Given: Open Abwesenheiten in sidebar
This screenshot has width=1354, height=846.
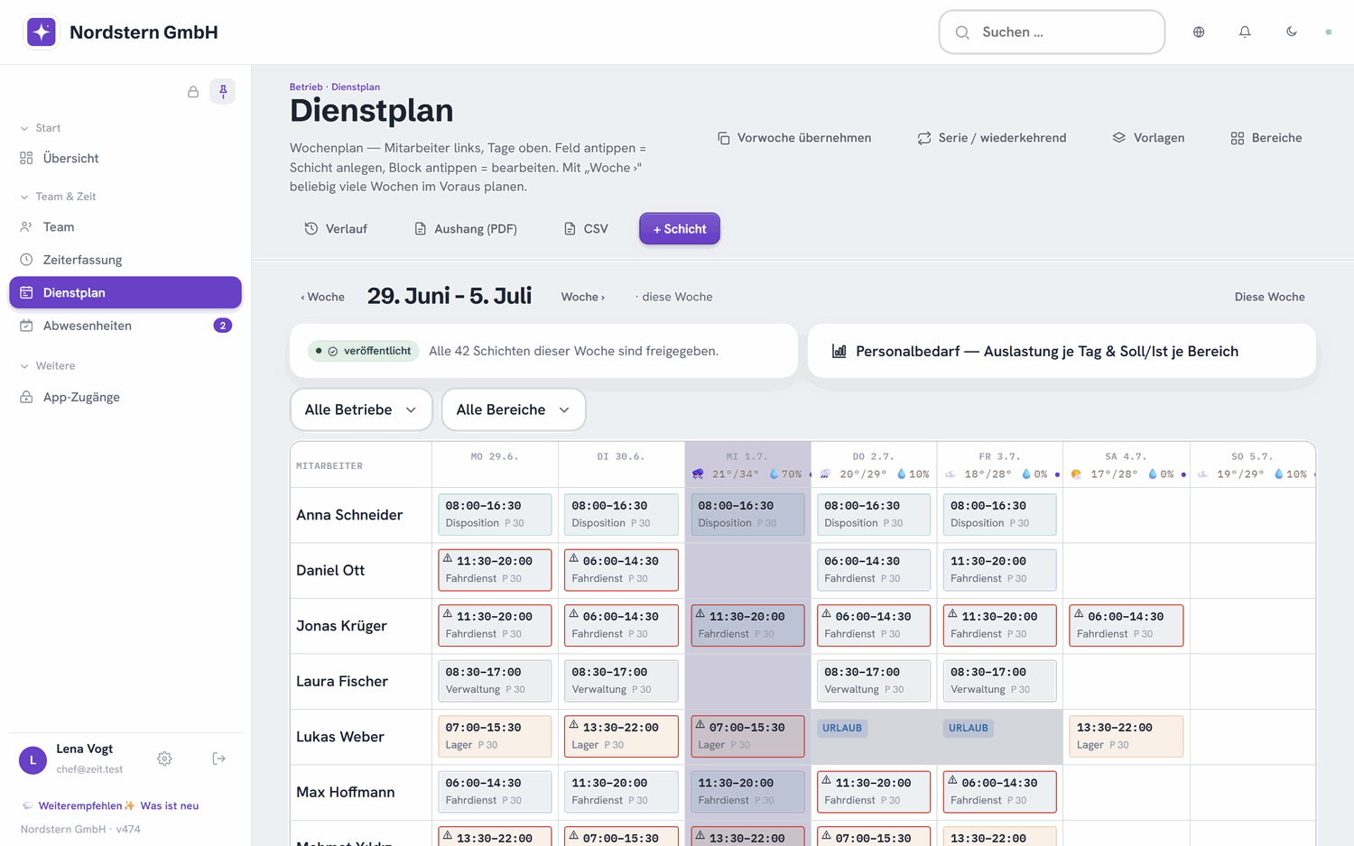Looking at the screenshot, I should point(125,326).
